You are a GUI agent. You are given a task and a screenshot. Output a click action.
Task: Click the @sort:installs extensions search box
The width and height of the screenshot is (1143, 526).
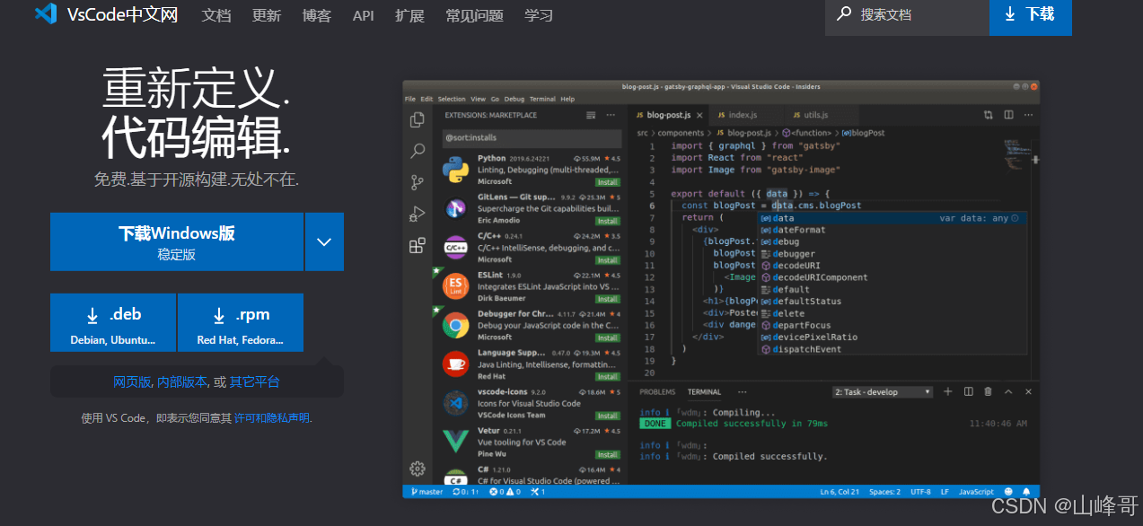point(532,138)
